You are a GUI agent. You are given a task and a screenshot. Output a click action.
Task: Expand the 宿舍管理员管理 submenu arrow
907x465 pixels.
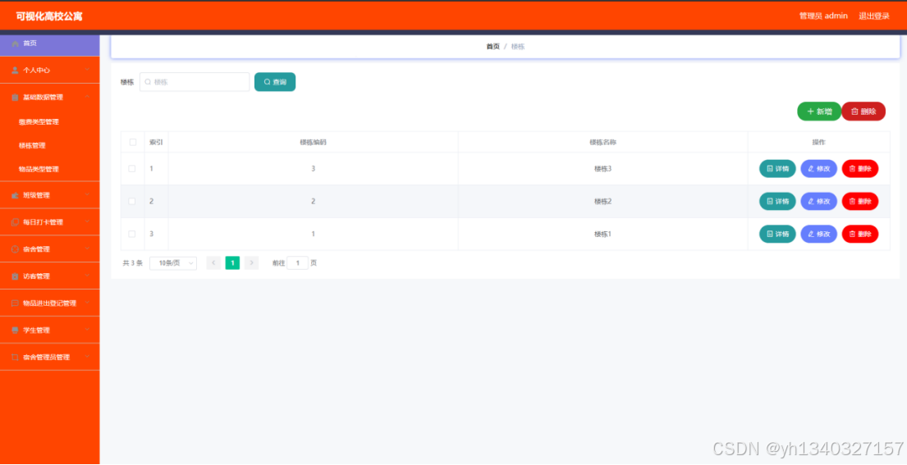pyautogui.click(x=87, y=357)
